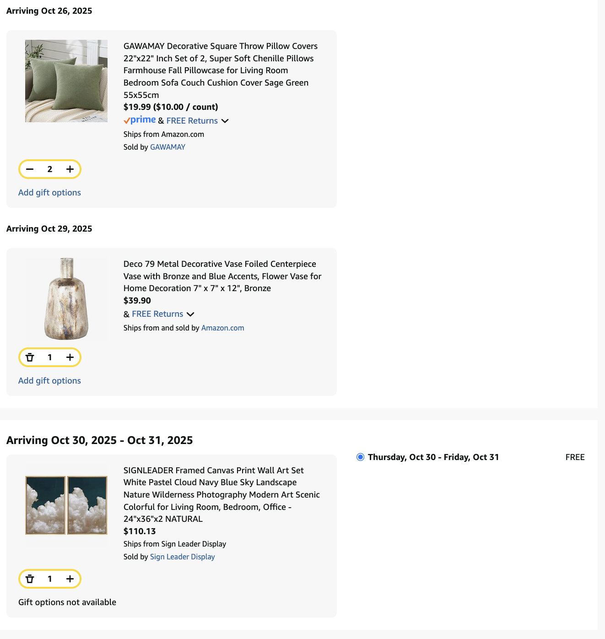605x639 pixels.
Task: Remove SIGNLEADER canvas wall art via trash icon
Action: (30, 579)
